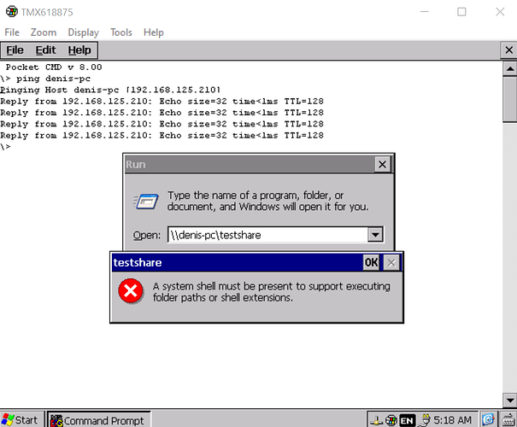The width and height of the screenshot is (517, 427).
Task: Click the Run dialog instruction text
Action: click(x=267, y=201)
